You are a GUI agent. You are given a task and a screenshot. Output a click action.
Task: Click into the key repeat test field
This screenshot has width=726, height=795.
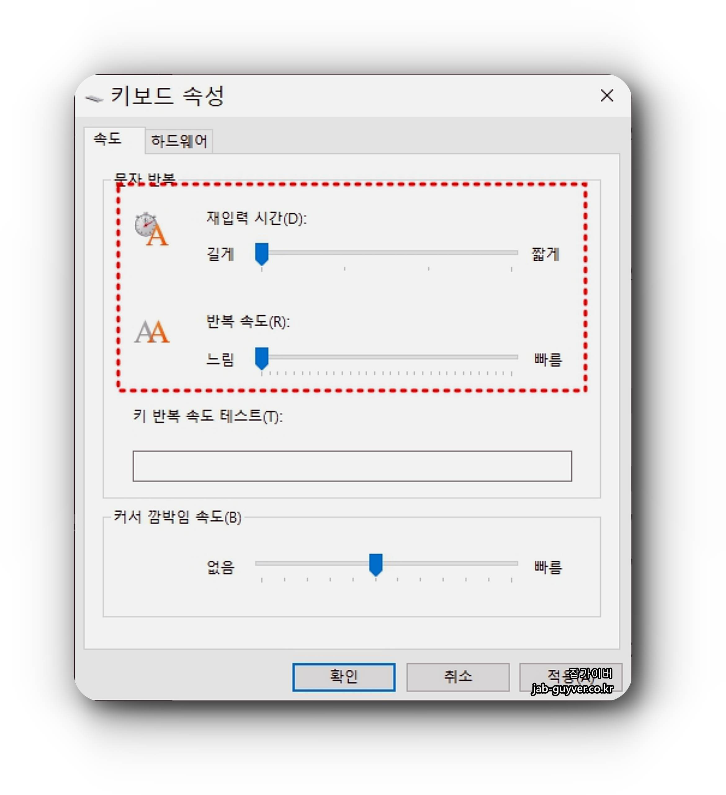click(352, 466)
